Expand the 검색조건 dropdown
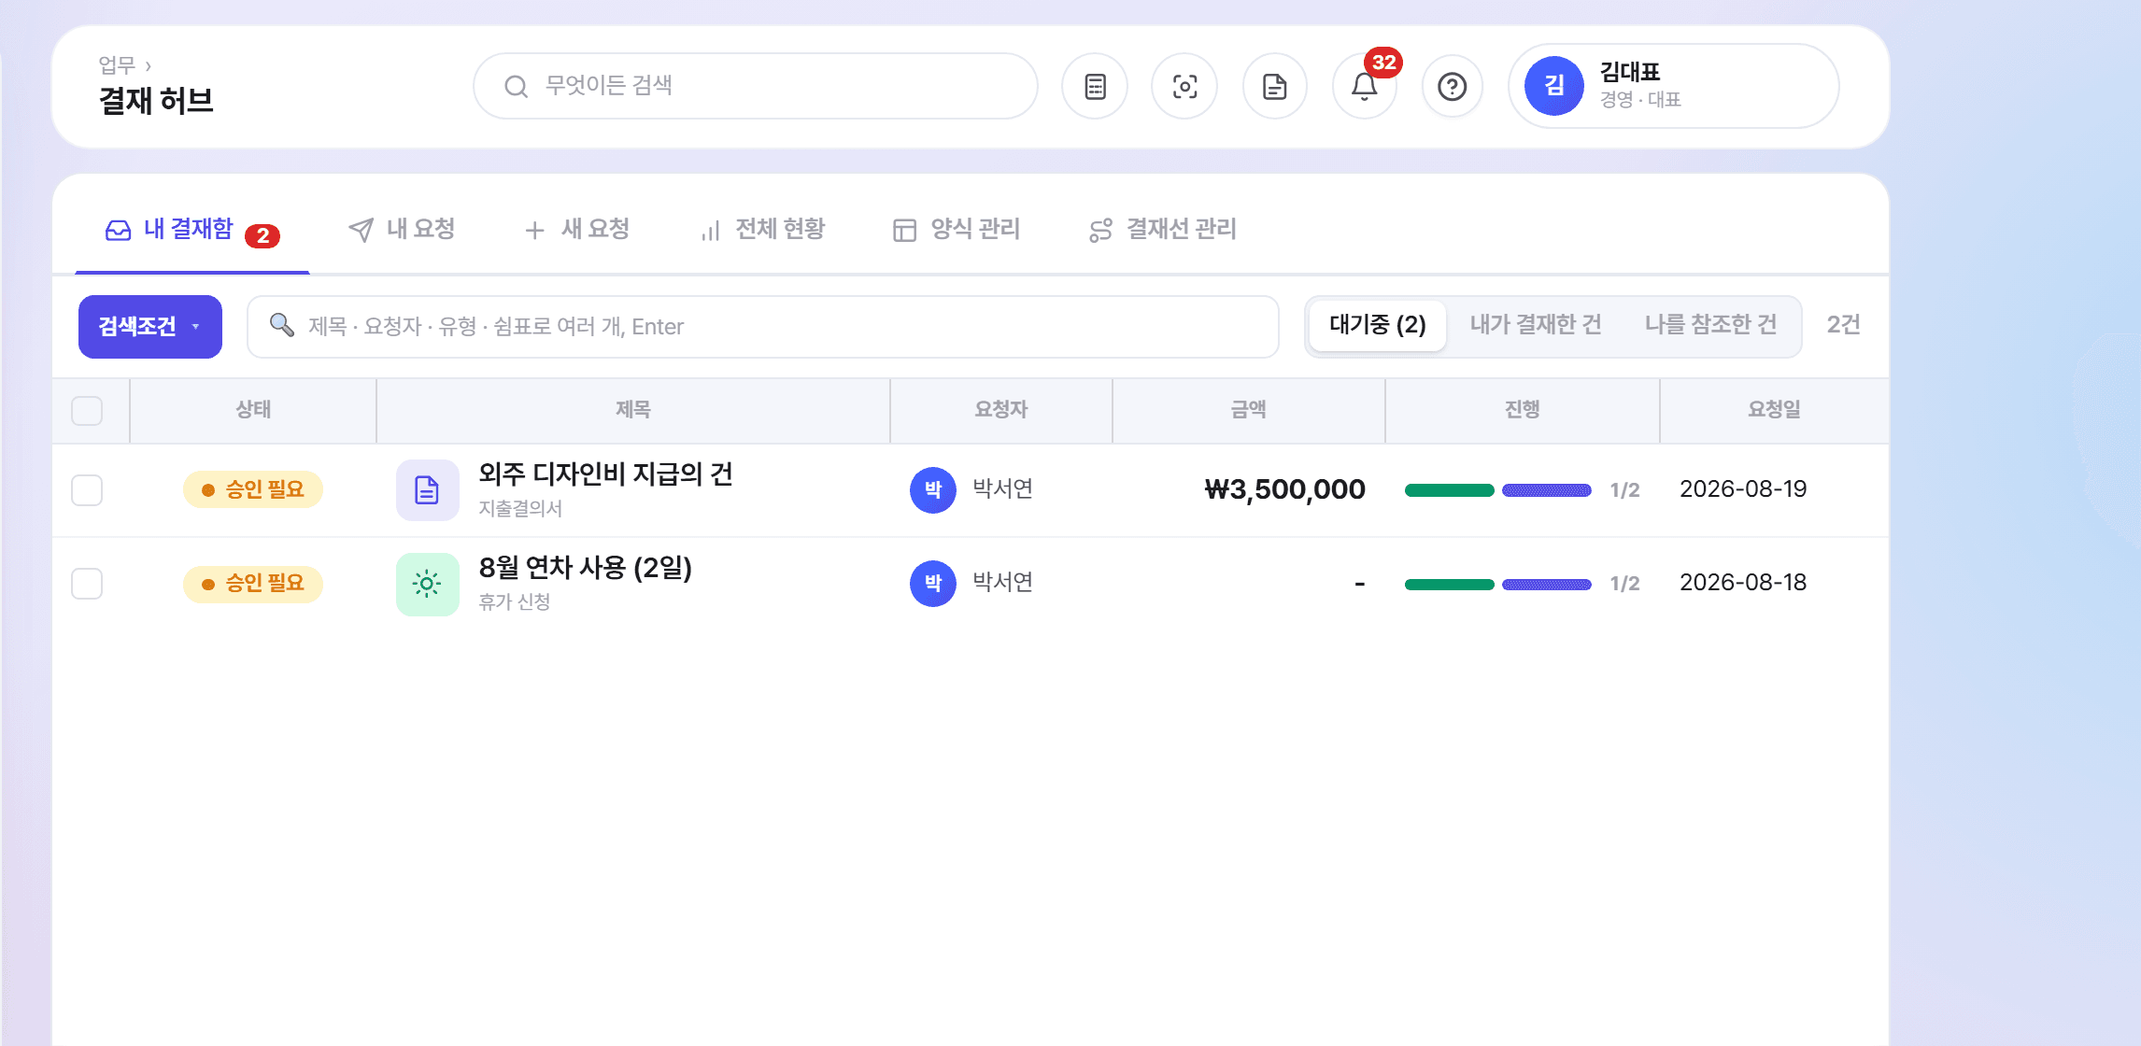This screenshot has width=2141, height=1046. (150, 327)
